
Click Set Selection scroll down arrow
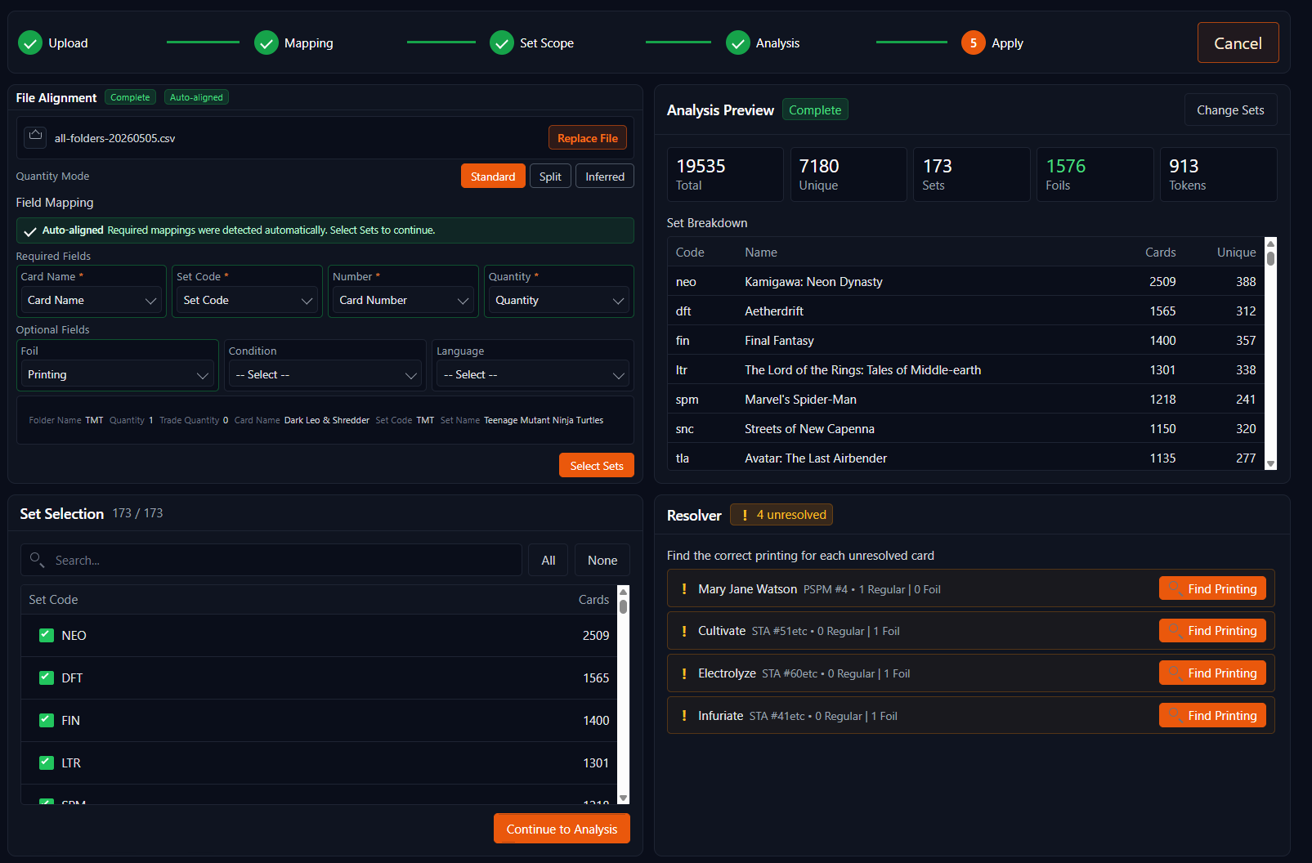[623, 798]
